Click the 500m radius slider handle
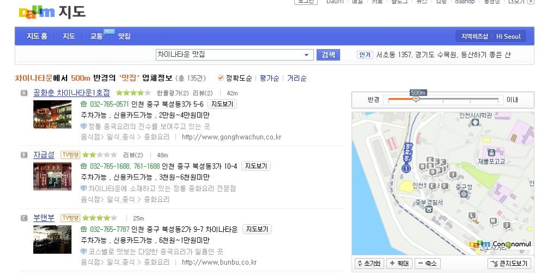 coord(415,100)
